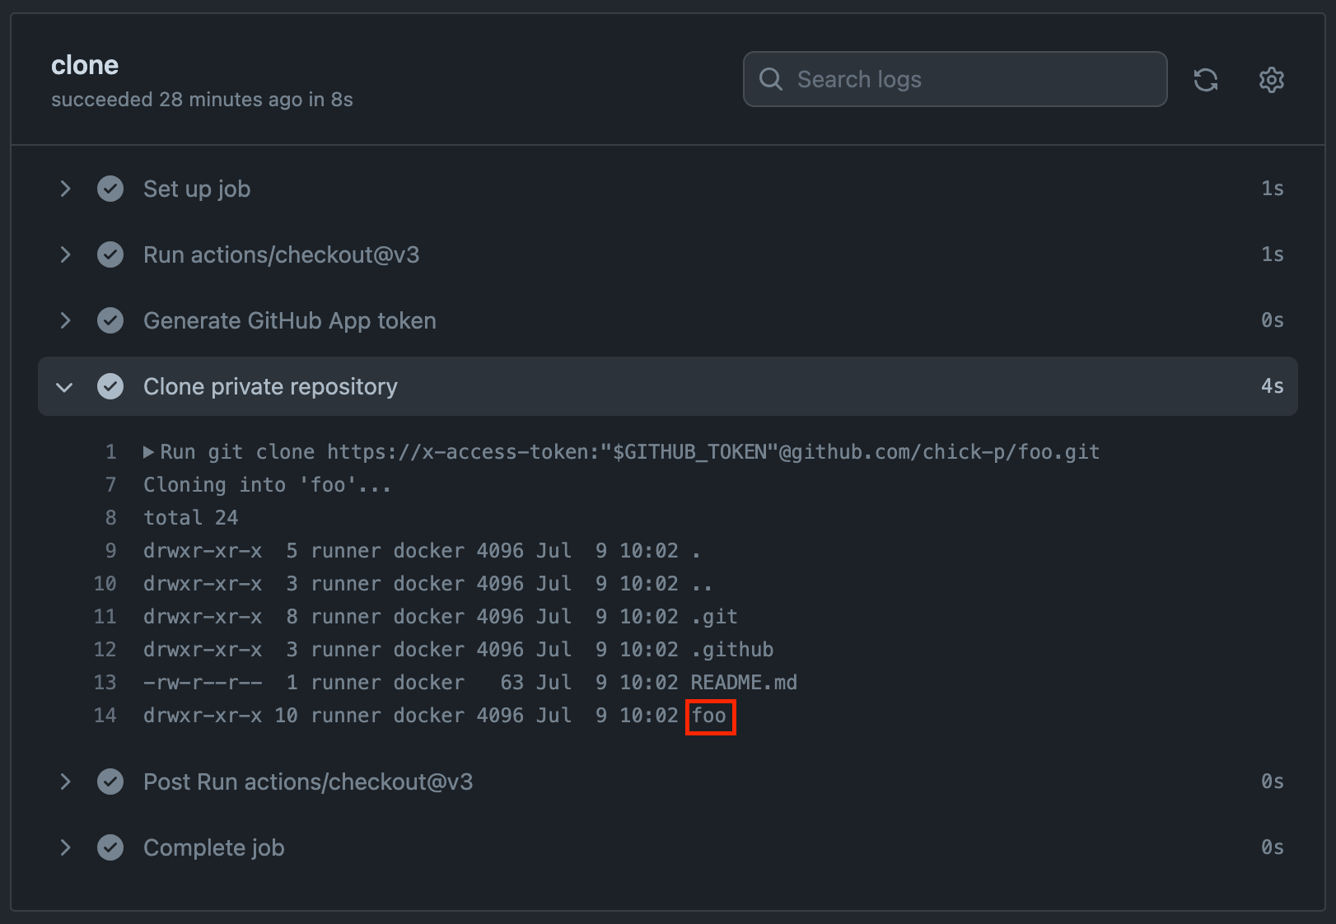Click the magnifier icon in search box
Screen dimensions: 1336x924
click(x=771, y=79)
